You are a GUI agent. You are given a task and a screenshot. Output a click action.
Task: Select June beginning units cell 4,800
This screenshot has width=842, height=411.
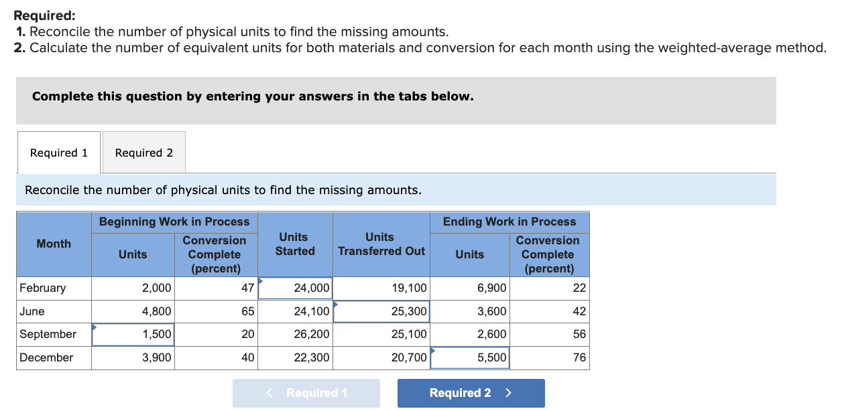[x=133, y=311]
